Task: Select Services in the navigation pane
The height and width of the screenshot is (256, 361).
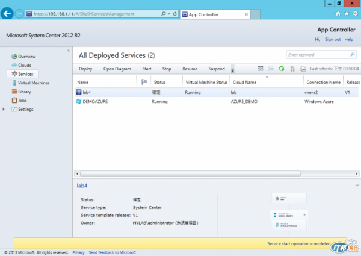Action: [23, 74]
